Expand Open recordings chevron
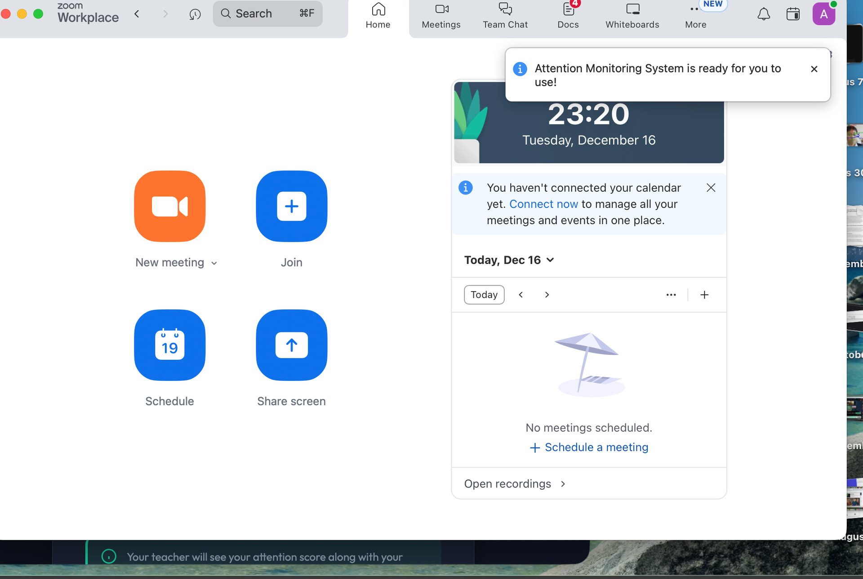 (563, 484)
